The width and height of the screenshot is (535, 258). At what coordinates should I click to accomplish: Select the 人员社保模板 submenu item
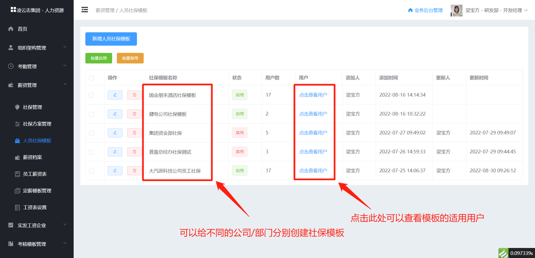click(x=37, y=141)
